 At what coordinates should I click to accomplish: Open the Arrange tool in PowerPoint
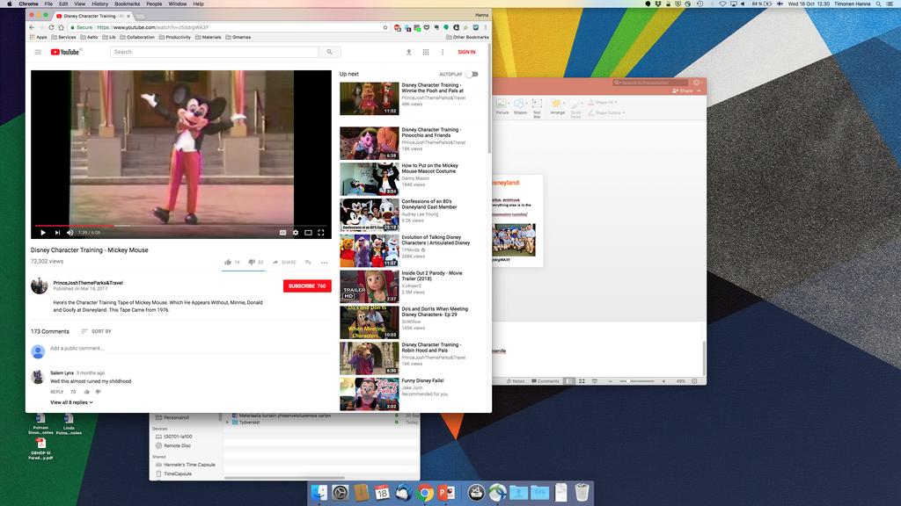[557, 106]
